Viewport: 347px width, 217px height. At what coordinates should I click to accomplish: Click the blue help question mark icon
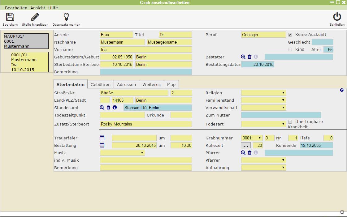(342, 90)
